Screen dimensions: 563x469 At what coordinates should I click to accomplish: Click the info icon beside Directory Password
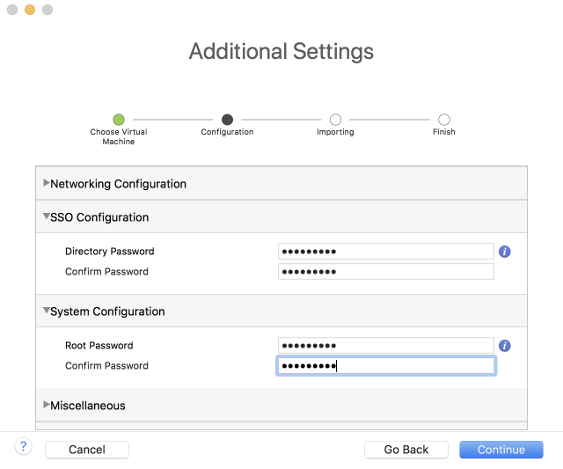(505, 252)
